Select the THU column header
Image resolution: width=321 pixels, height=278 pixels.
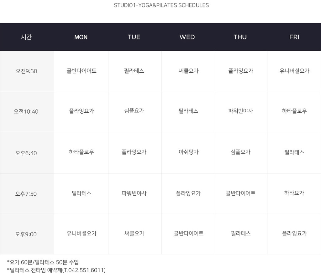coord(240,37)
